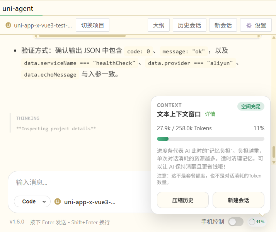276x232 pixels.
Task: Click the 空间充足 status badge
Action: [x=250, y=106]
